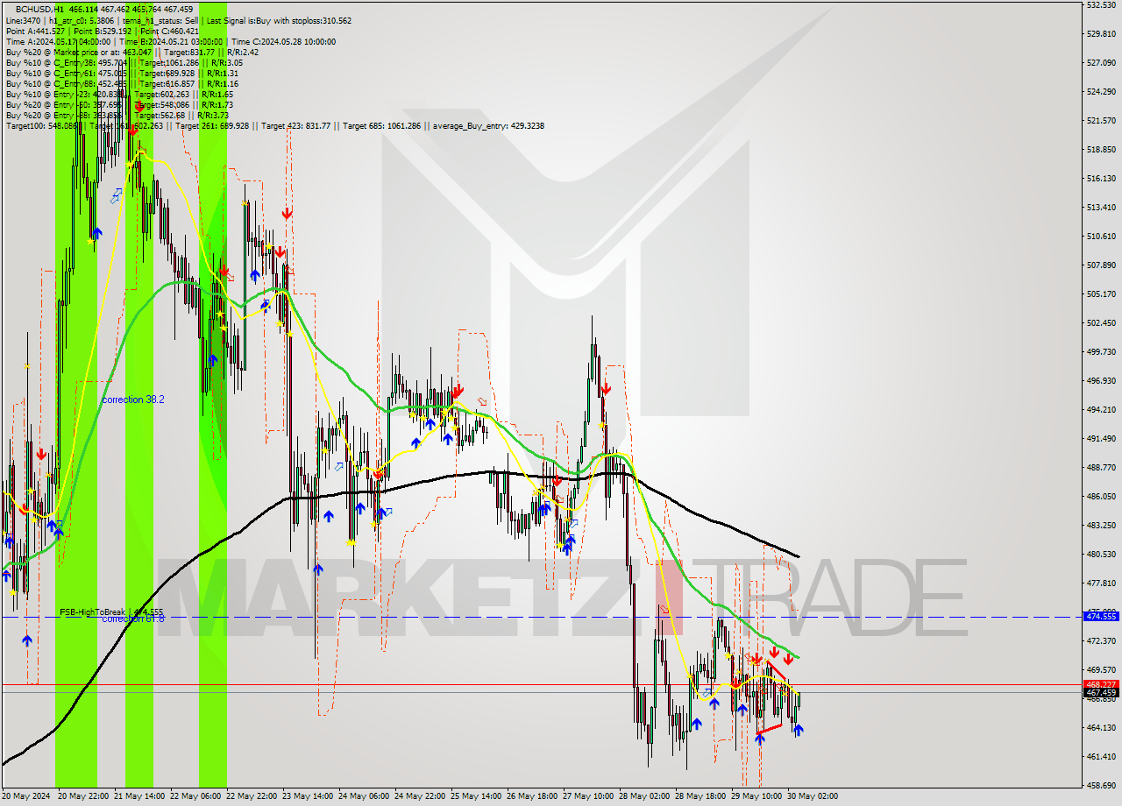This screenshot has width=1122, height=806.
Task: Click the '20 May 2024' time axis label
Action: point(27,796)
